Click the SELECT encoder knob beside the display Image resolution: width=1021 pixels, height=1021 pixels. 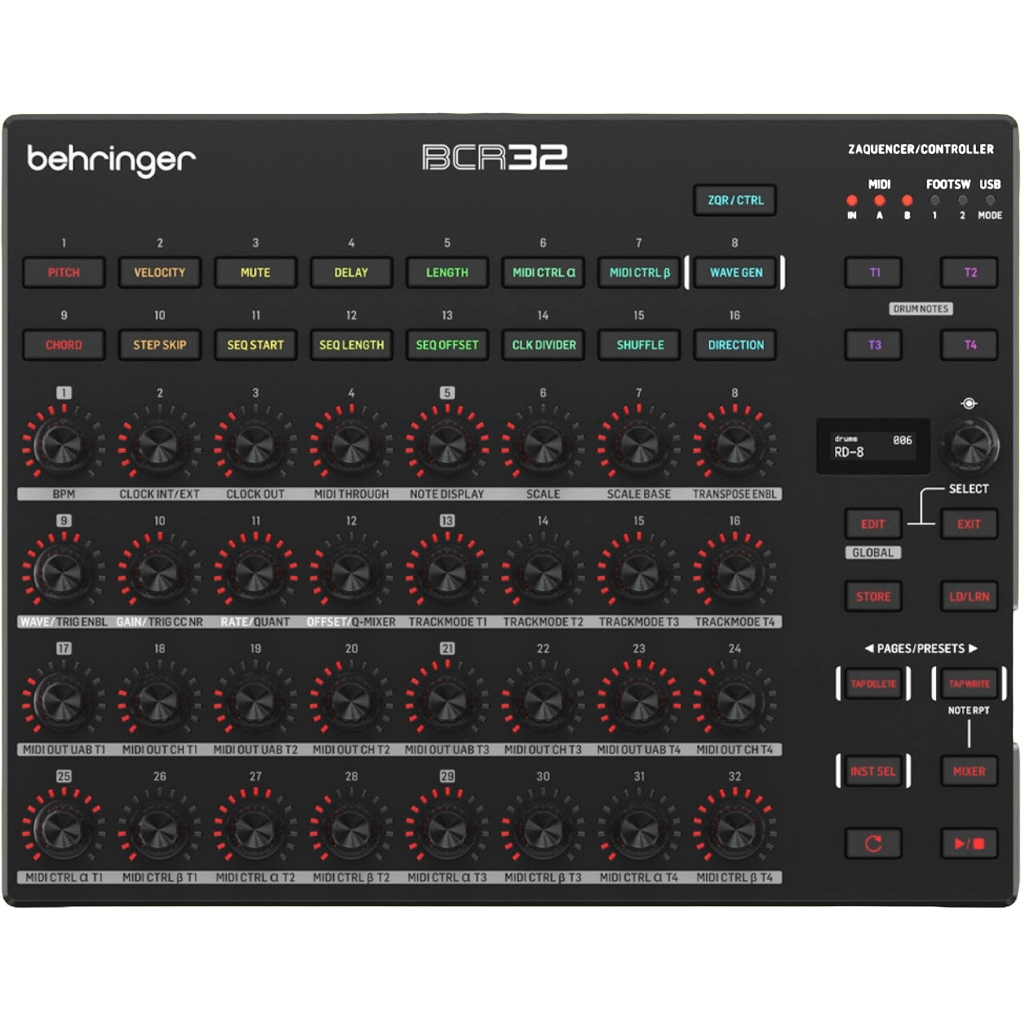pyautogui.click(x=970, y=445)
